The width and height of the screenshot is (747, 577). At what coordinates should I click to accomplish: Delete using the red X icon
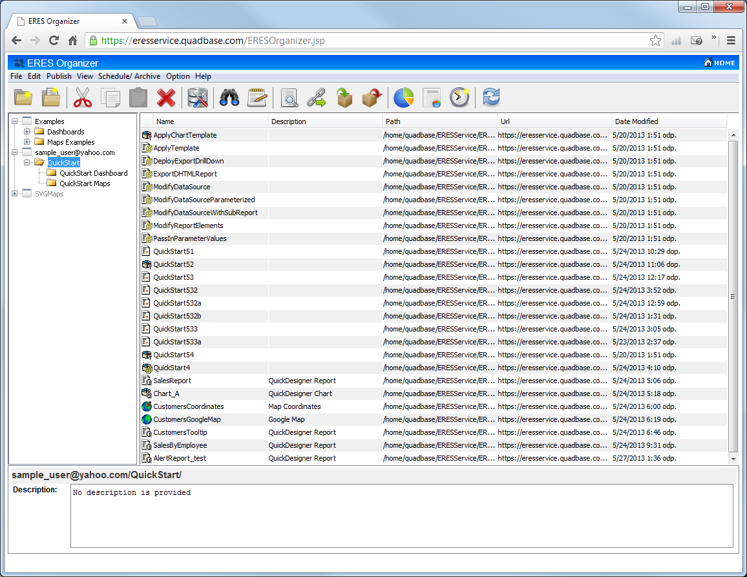tap(166, 98)
